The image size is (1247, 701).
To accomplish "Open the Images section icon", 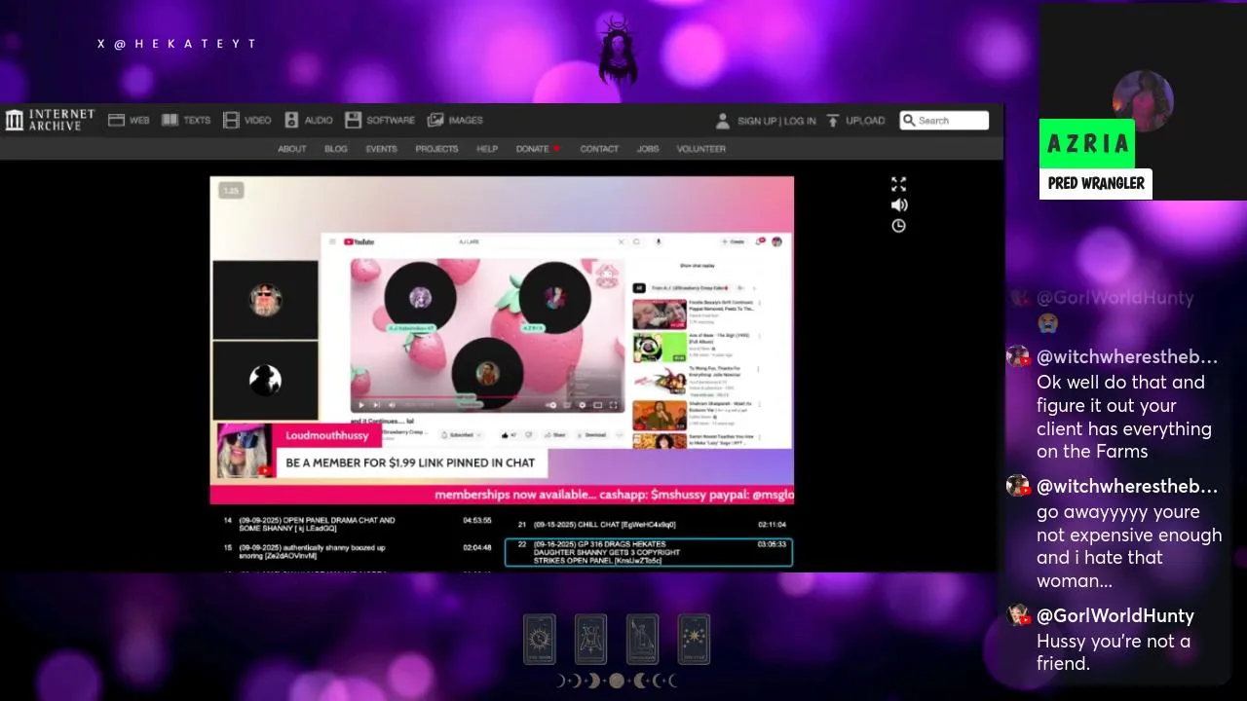I will tap(435, 120).
